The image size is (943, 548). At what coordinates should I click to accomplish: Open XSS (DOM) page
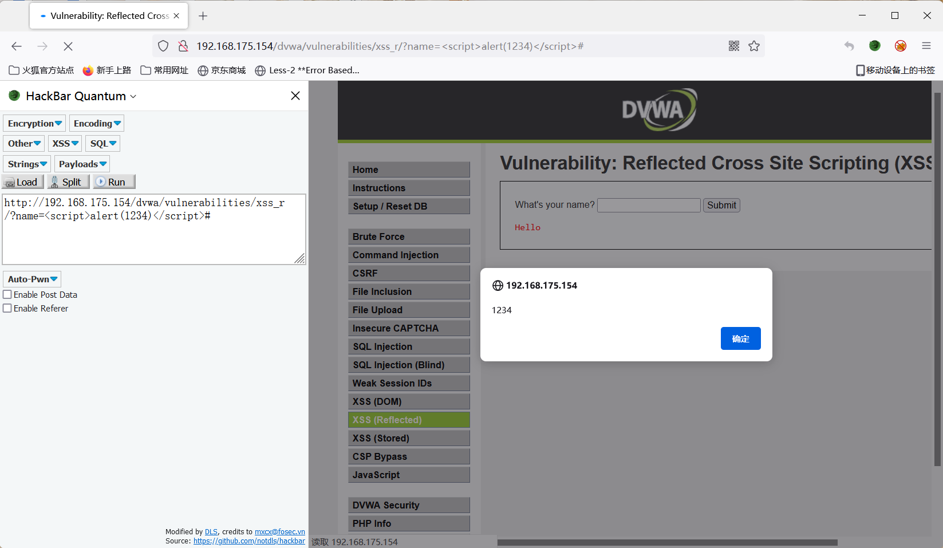(x=409, y=401)
